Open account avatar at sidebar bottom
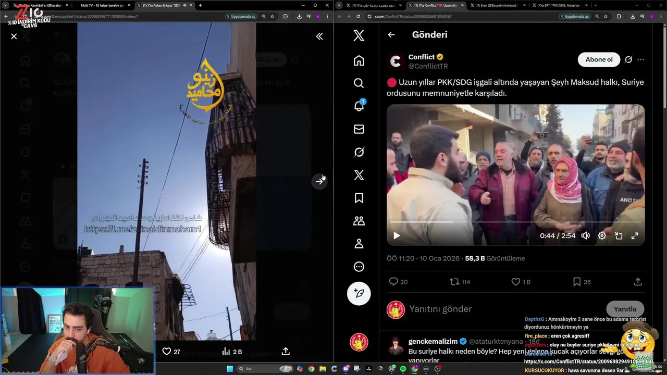This screenshot has width=667, height=375. (x=359, y=342)
